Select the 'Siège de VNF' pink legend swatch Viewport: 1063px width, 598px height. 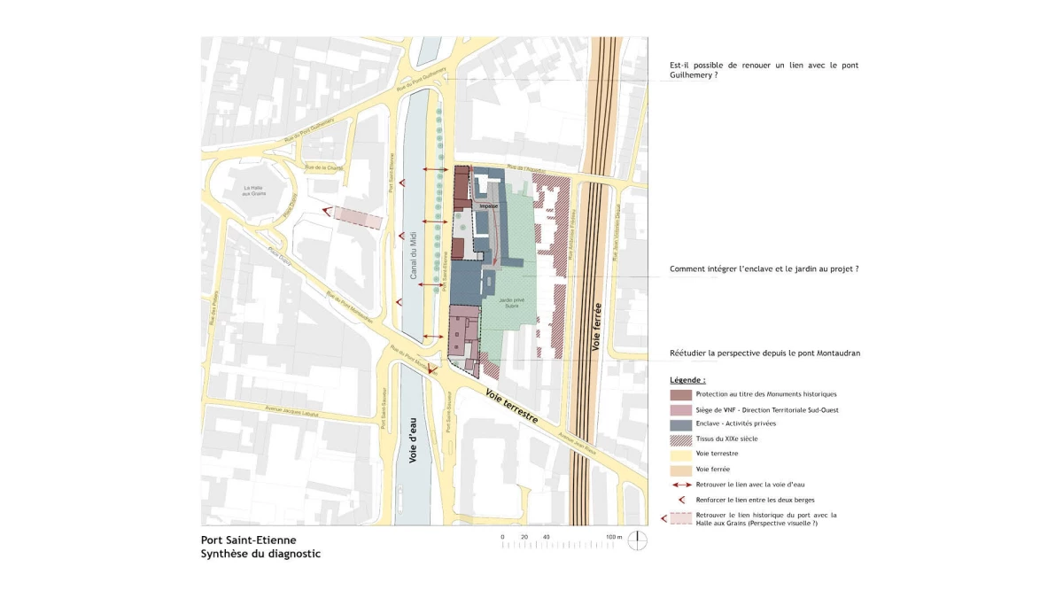(x=680, y=409)
